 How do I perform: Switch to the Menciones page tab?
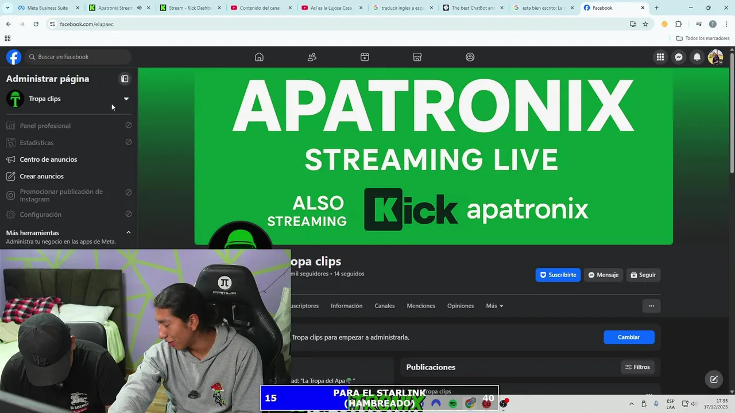point(421,306)
